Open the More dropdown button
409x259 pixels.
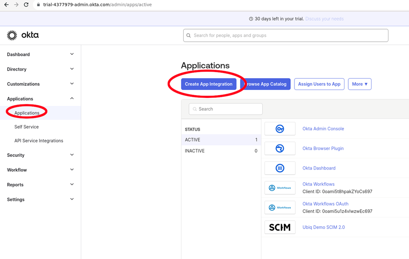point(360,84)
